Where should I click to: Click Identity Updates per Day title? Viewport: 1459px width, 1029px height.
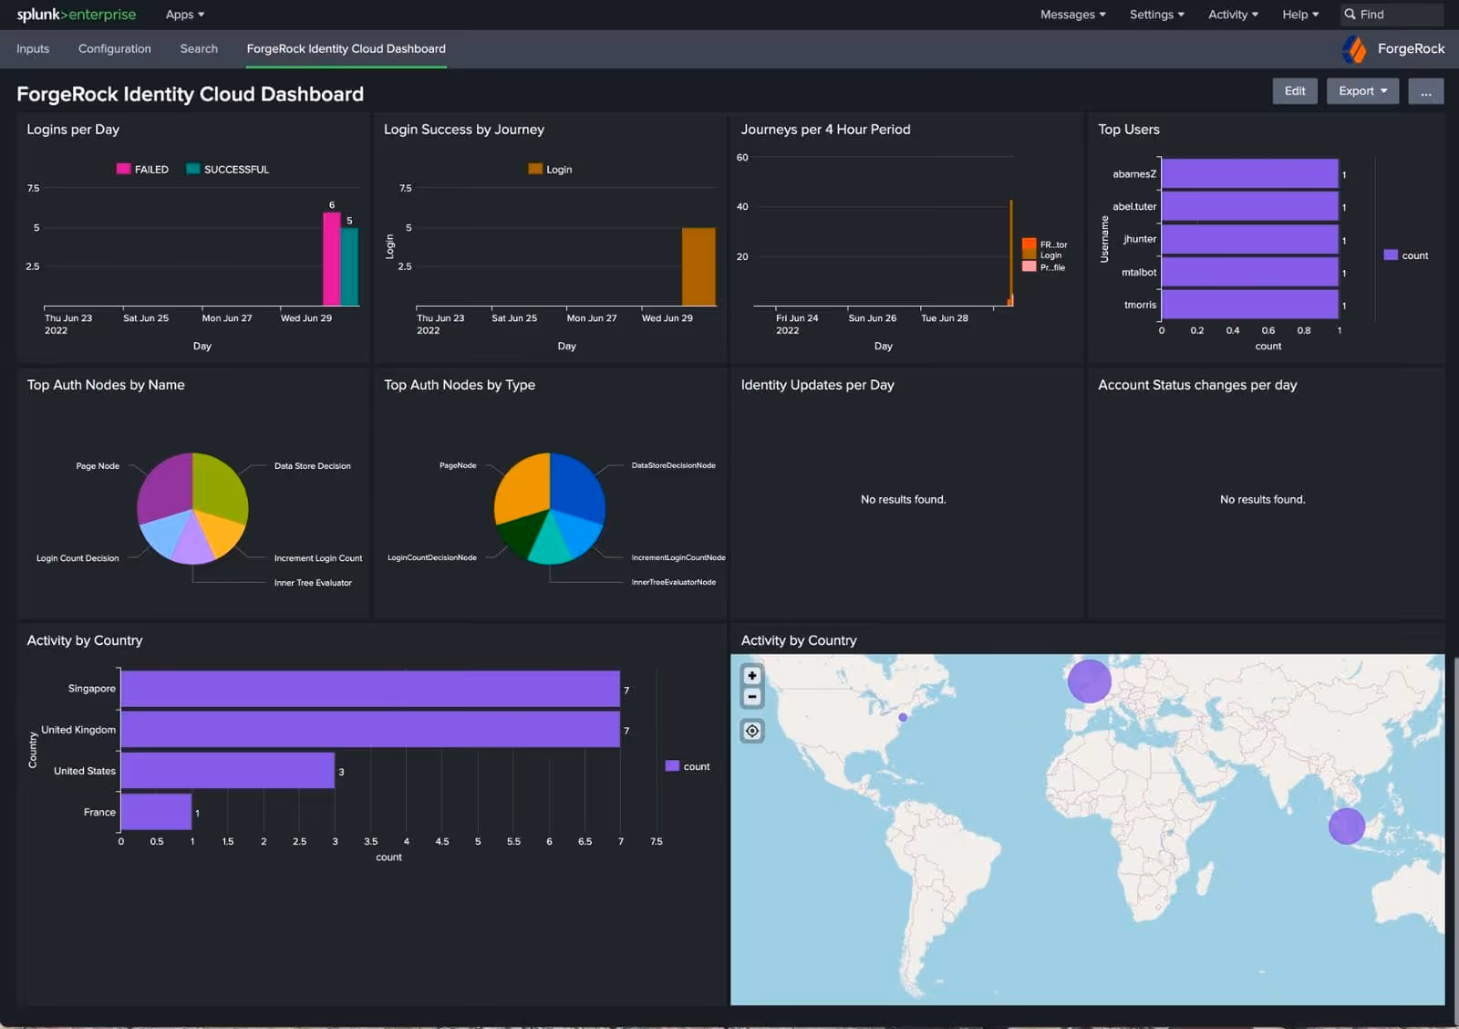817,385
